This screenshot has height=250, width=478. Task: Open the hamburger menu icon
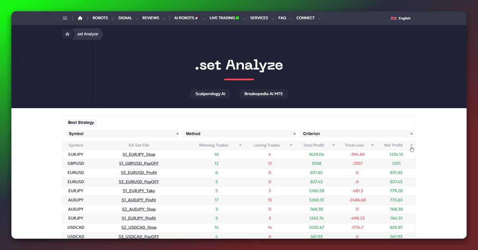click(65, 18)
